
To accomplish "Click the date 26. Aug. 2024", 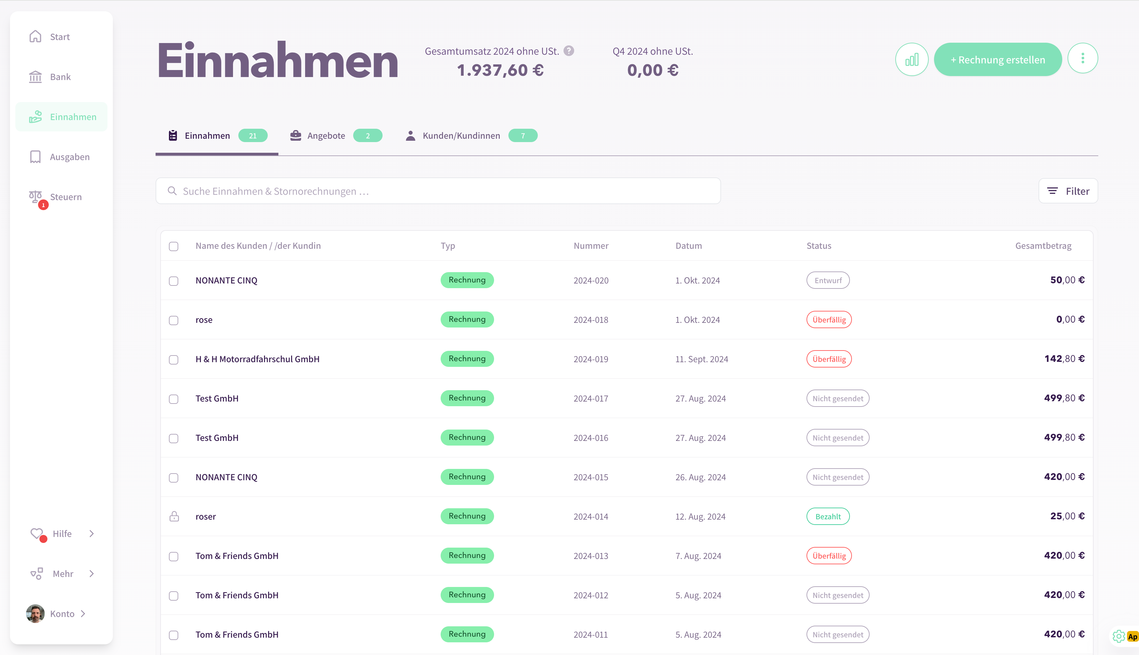I will click(700, 477).
